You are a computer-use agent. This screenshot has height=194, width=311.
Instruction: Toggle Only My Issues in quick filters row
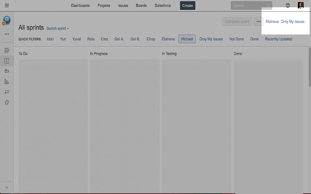tap(211, 39)
